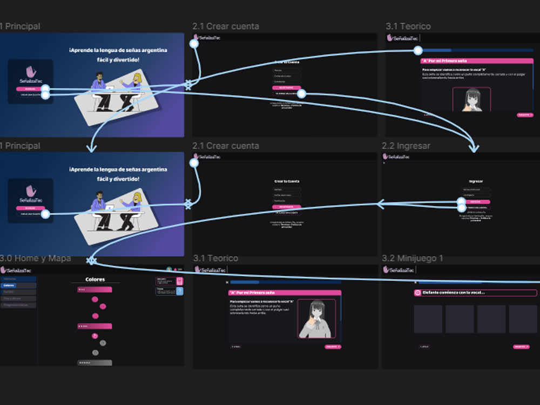The height and width of the screenshot is (405, 540).
Task: Select the lower "1 Principal" frame label
Action: click(x=20, y=146)
